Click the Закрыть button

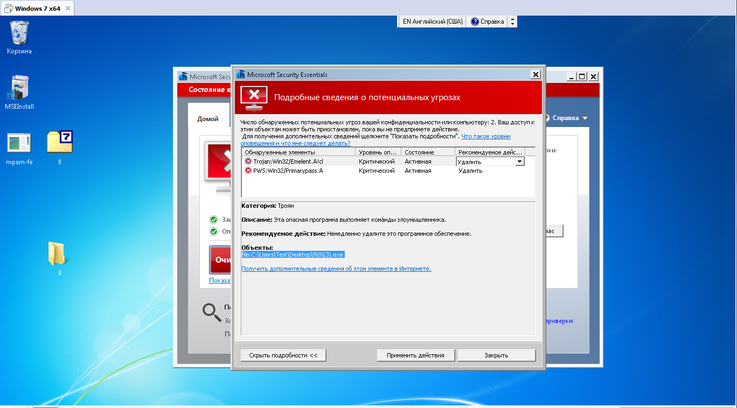coord(496,355)
